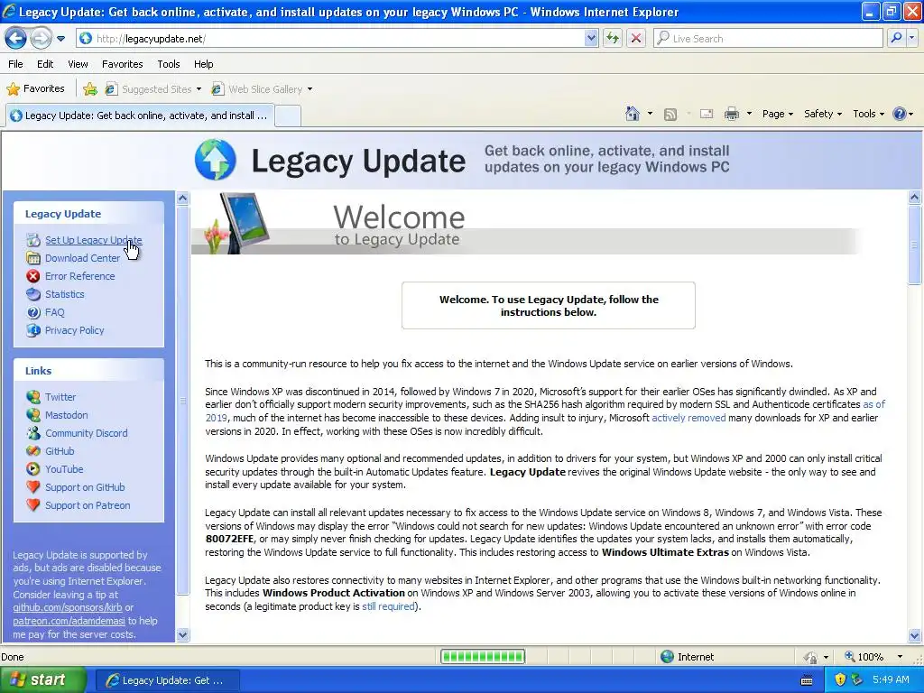The width and height of the screenshot is (924, 693).
Task: Click the sidebar scroll up arrow
Action: pos(182,198)
